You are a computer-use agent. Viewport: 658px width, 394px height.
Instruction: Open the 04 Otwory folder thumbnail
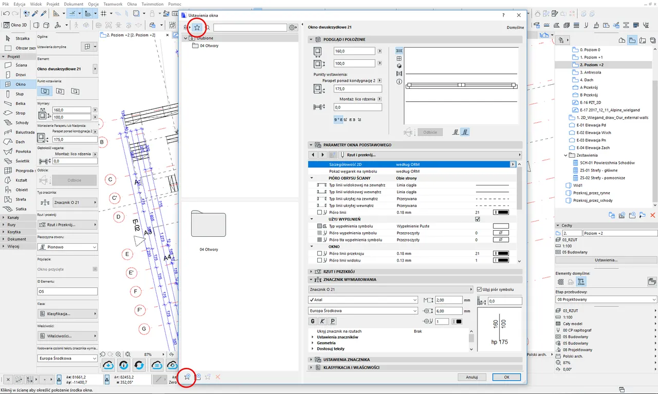(x=208, y=224)
